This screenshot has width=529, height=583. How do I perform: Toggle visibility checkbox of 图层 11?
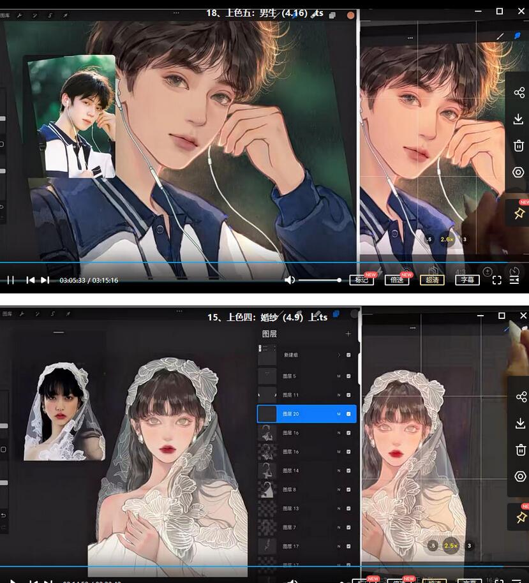348,395
